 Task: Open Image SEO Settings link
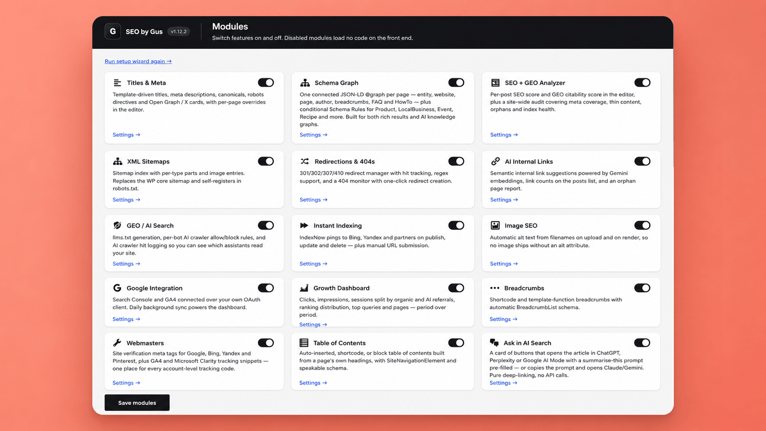point(504,264)
